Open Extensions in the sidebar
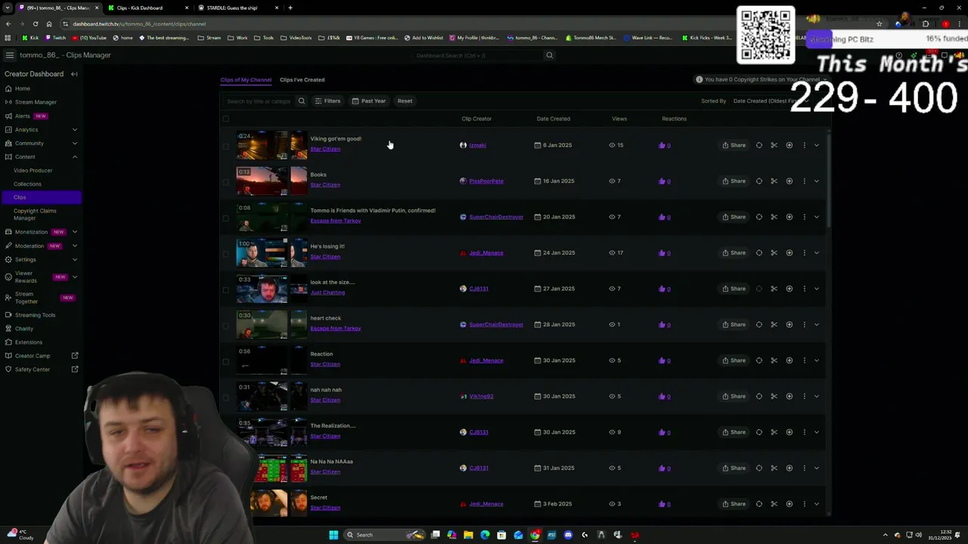 (x=29, y=342)
